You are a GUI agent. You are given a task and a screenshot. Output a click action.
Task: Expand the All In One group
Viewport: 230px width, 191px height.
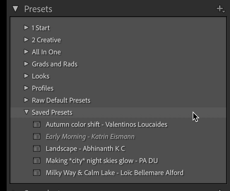(x=26, y=52)
